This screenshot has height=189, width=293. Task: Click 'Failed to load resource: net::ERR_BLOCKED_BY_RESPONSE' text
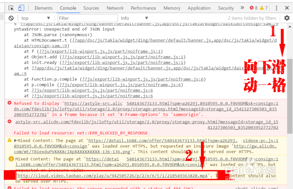81,133
